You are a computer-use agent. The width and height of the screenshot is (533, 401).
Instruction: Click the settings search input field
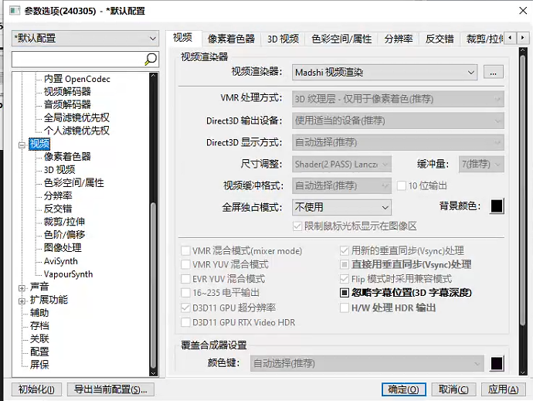(x=77, y=59)
